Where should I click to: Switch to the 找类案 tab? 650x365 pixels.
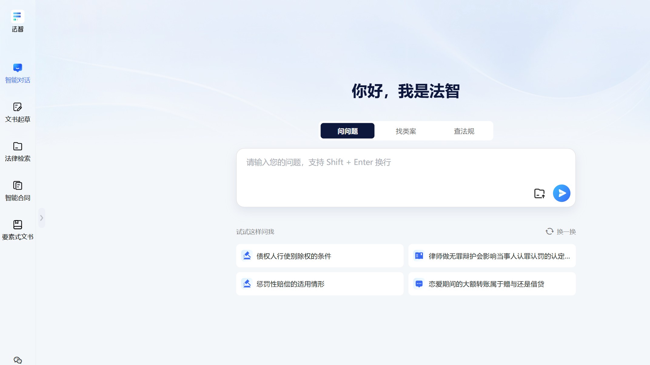point(406,131)
